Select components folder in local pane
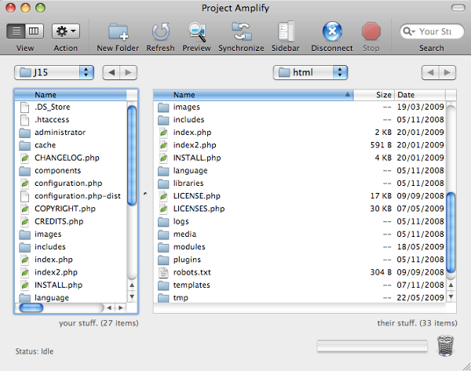Image resolution: width=471 pixels, height=371 pixels. point(71,170)
